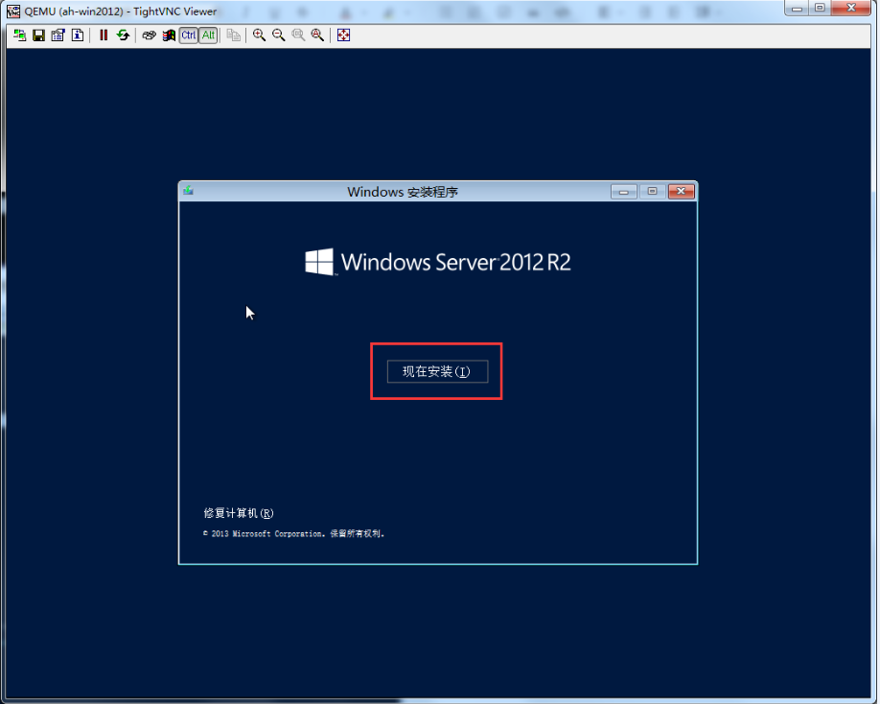Zoom in using the plus magnifier

click(x=259, y=35)
